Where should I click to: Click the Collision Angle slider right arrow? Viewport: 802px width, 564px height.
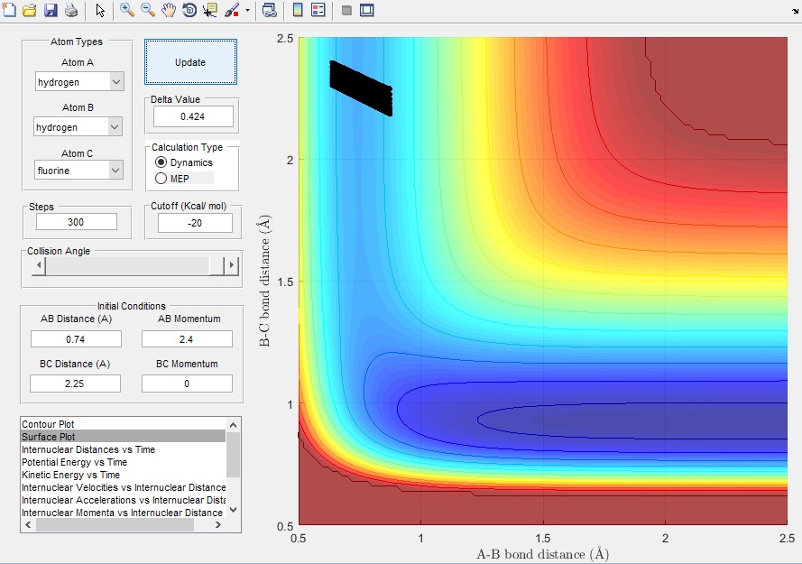tap(232, 265)
